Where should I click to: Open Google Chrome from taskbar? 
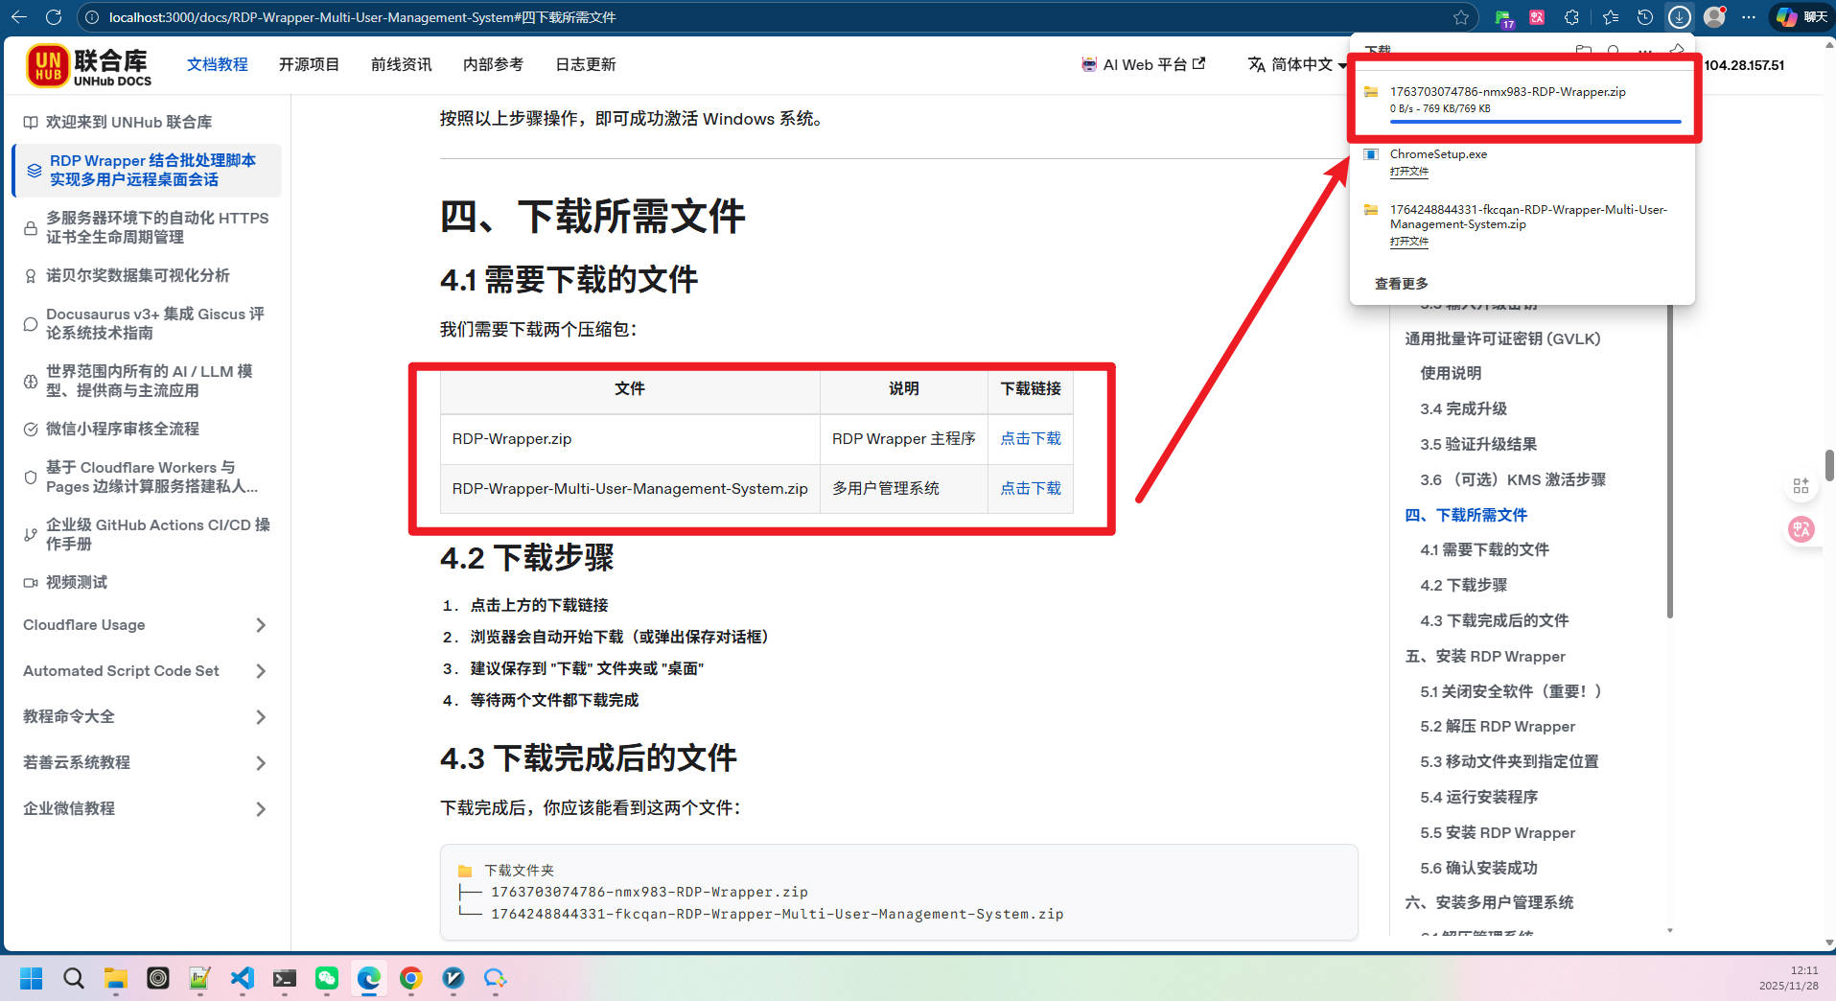tap(411, 978)
